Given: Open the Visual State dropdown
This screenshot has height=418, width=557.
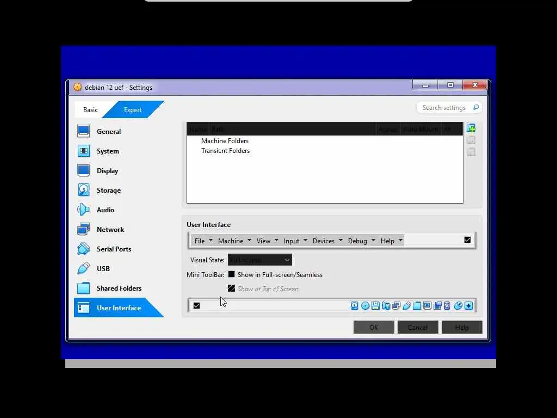Looking at the screenshot, I should (259, 260).
